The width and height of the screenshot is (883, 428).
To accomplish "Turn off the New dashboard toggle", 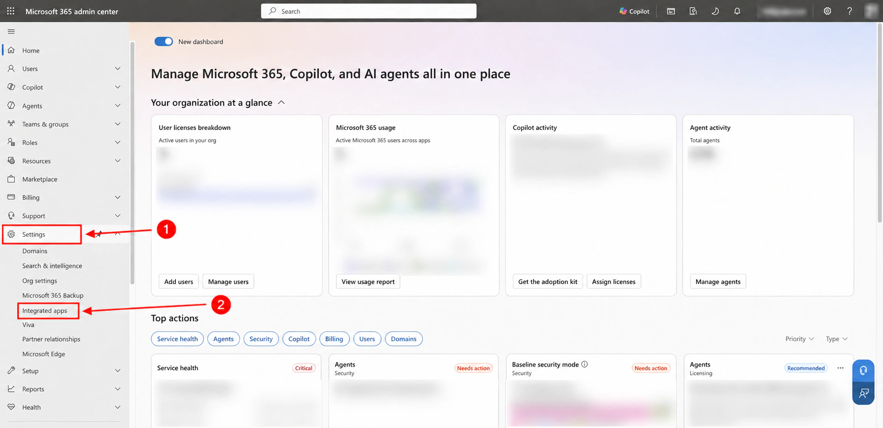I will pyautogui.click(x=164, y=42).
